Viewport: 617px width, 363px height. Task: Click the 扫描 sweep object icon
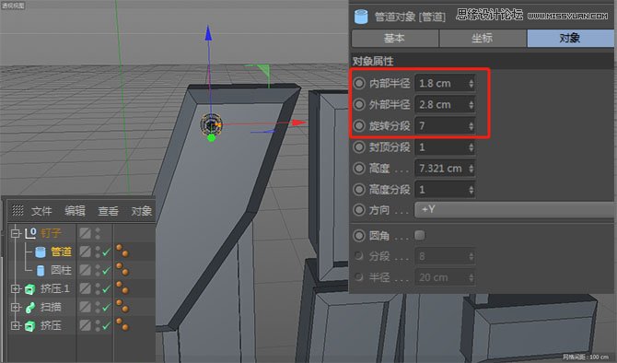pyautogui.click(x=29, y=308)
